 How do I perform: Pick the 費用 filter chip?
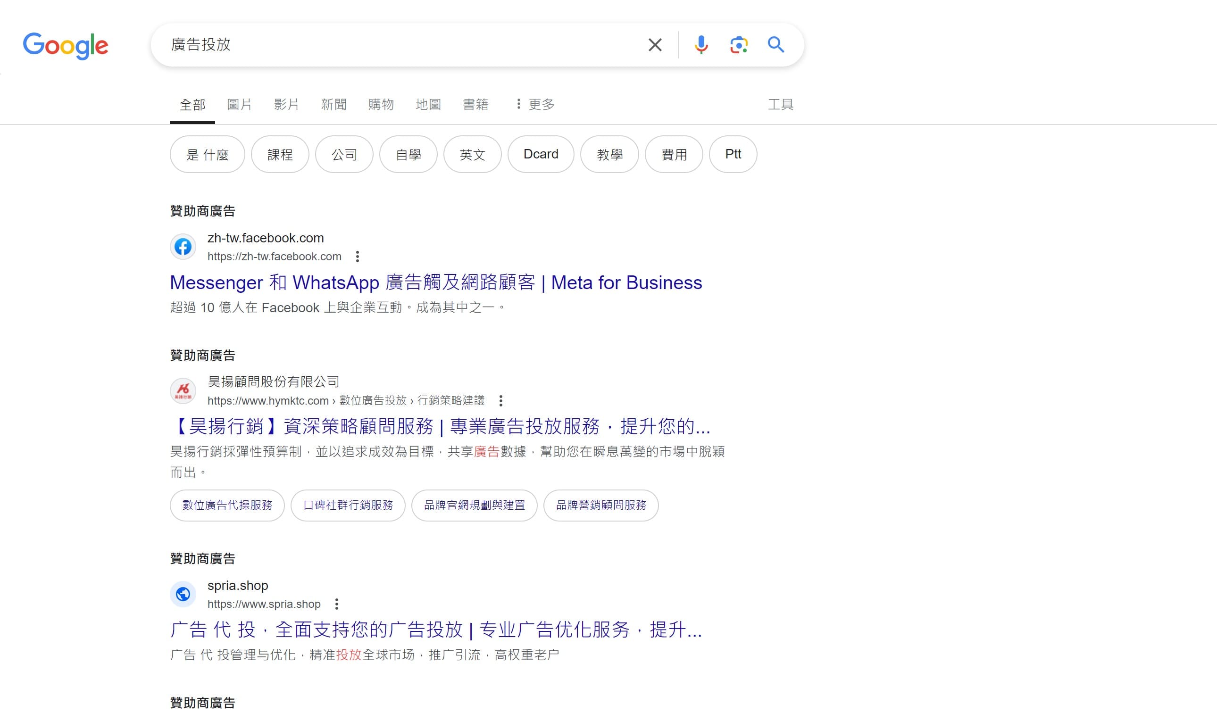674,155
